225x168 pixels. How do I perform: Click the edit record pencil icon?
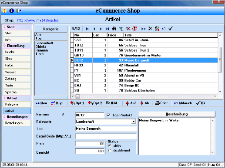[157, 29]
